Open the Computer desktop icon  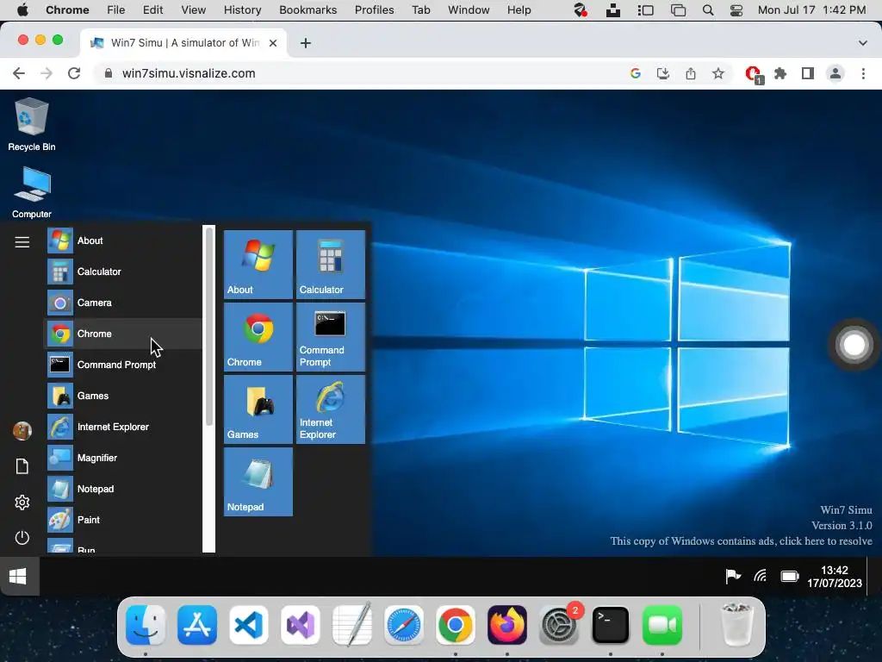(32, 192)
